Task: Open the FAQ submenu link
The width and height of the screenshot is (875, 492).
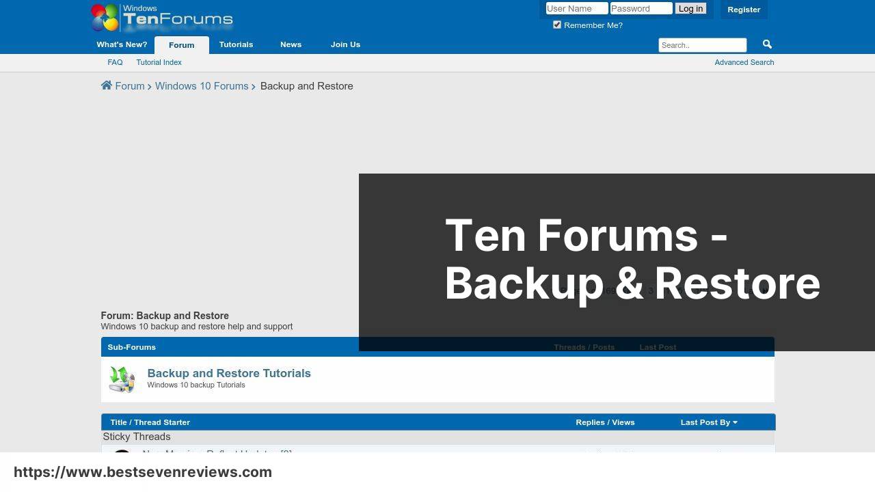Action: (115, 62)
